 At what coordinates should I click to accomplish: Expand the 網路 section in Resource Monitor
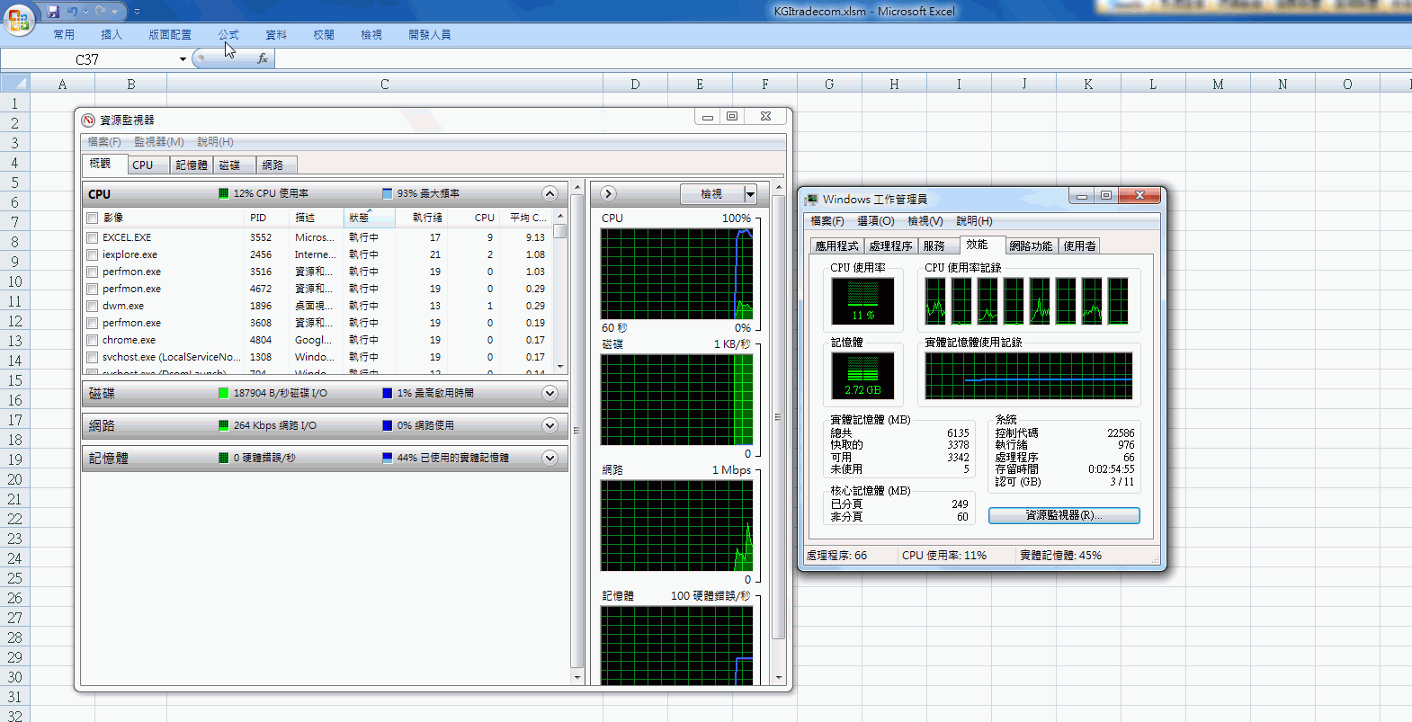(550, 425)
